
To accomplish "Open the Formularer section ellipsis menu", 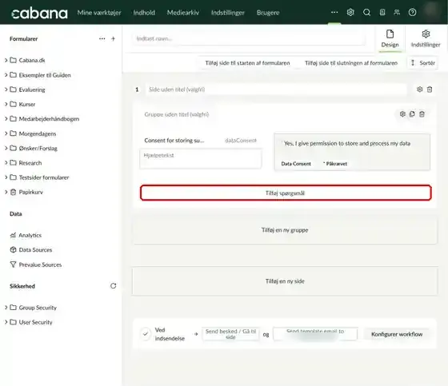I will pyautogui.click(x=102, y=38).
